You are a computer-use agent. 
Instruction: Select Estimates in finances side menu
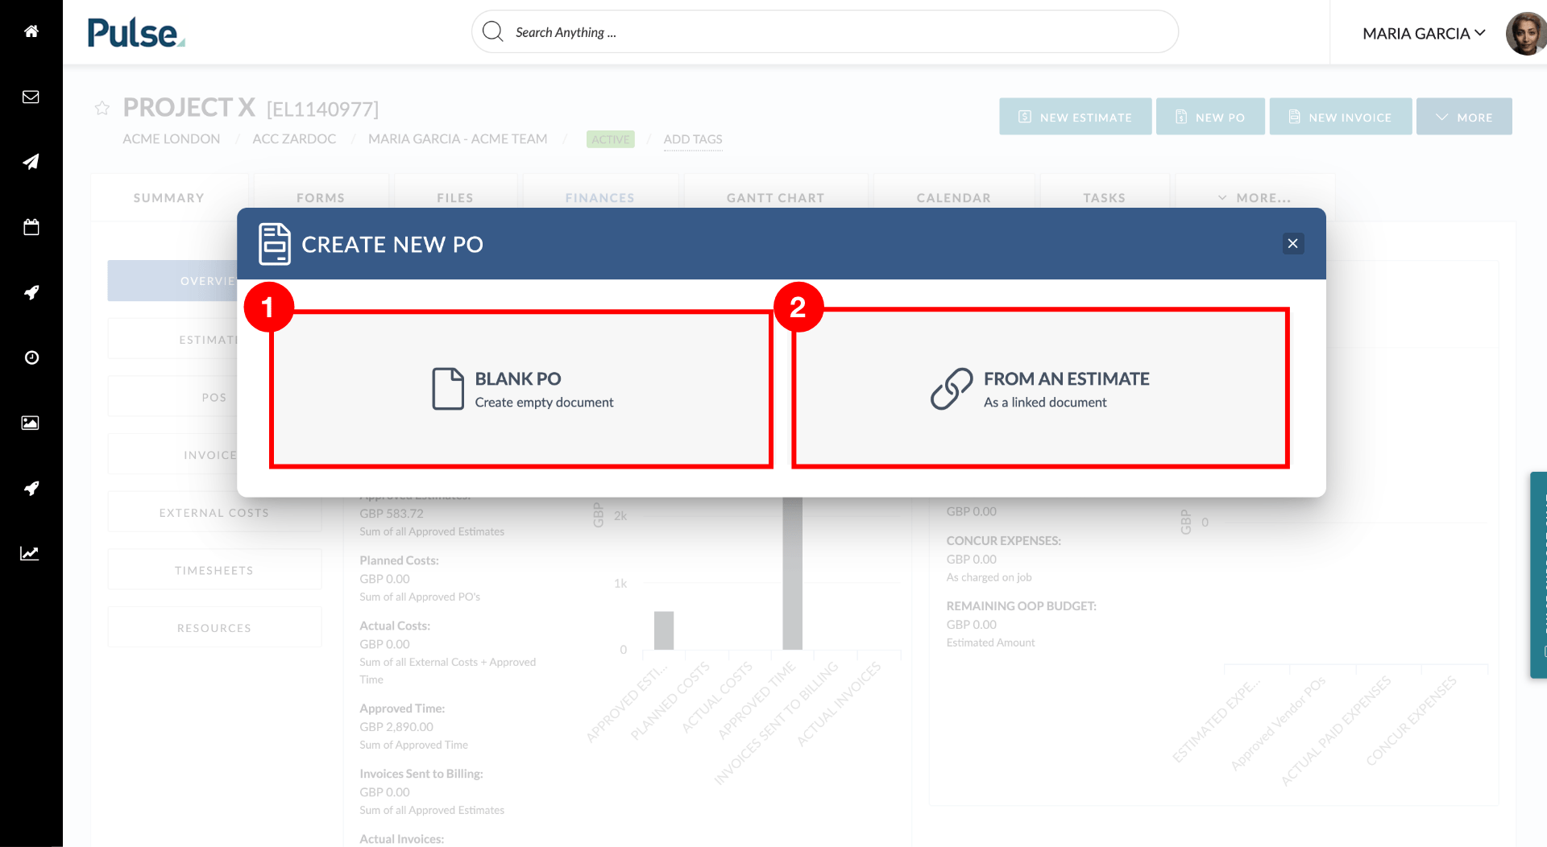pyautogui.click(x=172, y=340)
